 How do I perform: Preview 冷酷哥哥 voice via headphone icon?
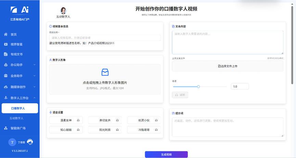156,130
